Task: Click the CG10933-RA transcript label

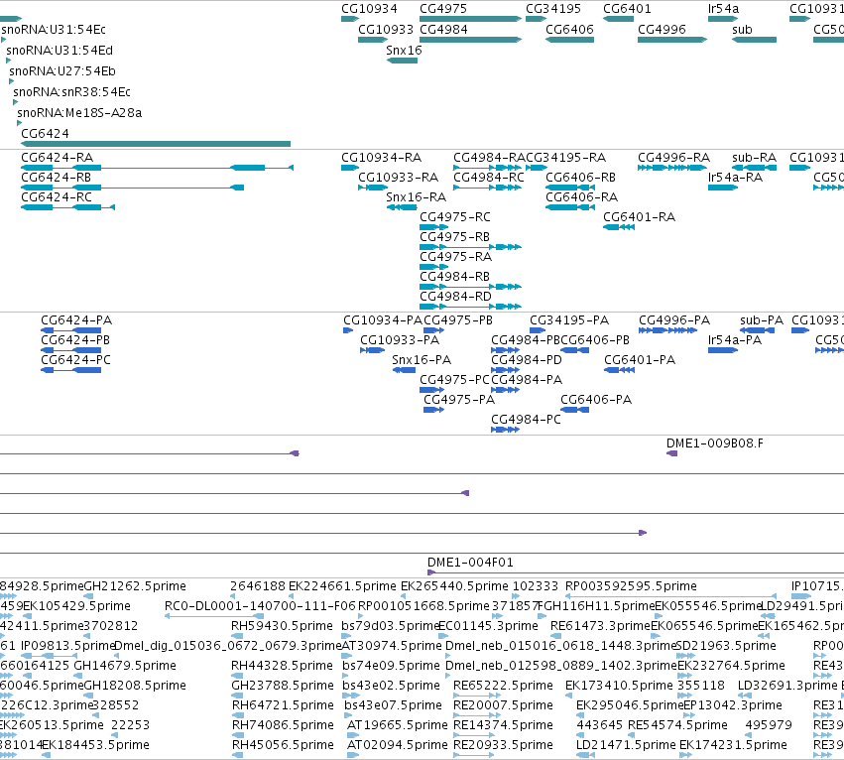Action: [x=399, y=178]
